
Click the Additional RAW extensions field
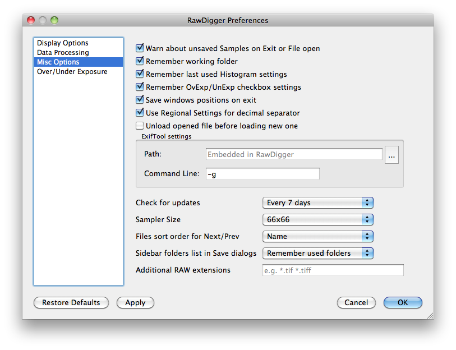[333, 270]
